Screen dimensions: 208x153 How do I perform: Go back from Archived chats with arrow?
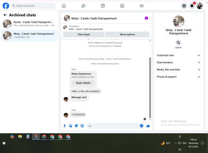5,15
